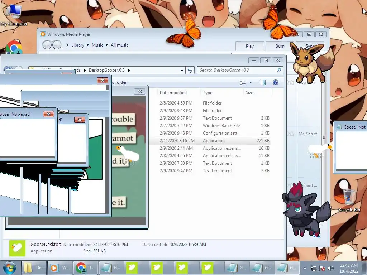The image size is (367, 275).
Task: Expand the arrow before Music breadcrumb
Action: 88,45
